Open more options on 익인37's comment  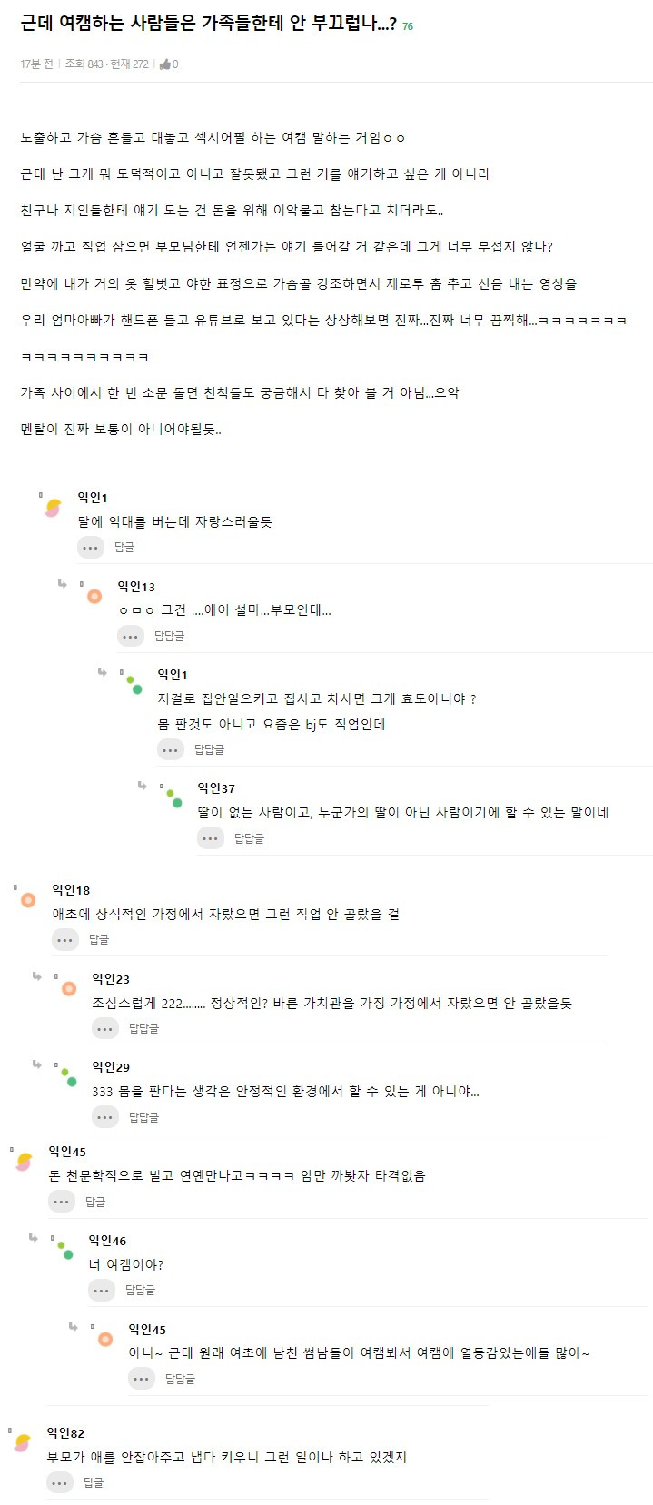(x=211, y=838)
